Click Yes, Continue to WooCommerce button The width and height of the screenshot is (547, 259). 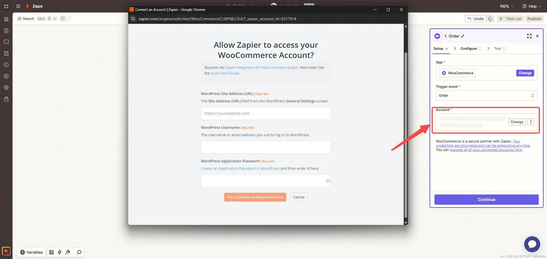pyautogui.click(x=255, y=197)
